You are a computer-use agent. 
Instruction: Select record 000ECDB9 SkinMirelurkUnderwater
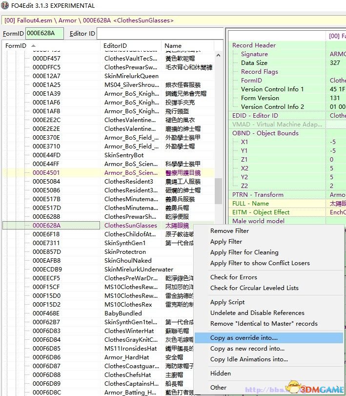tap(98, 270)
